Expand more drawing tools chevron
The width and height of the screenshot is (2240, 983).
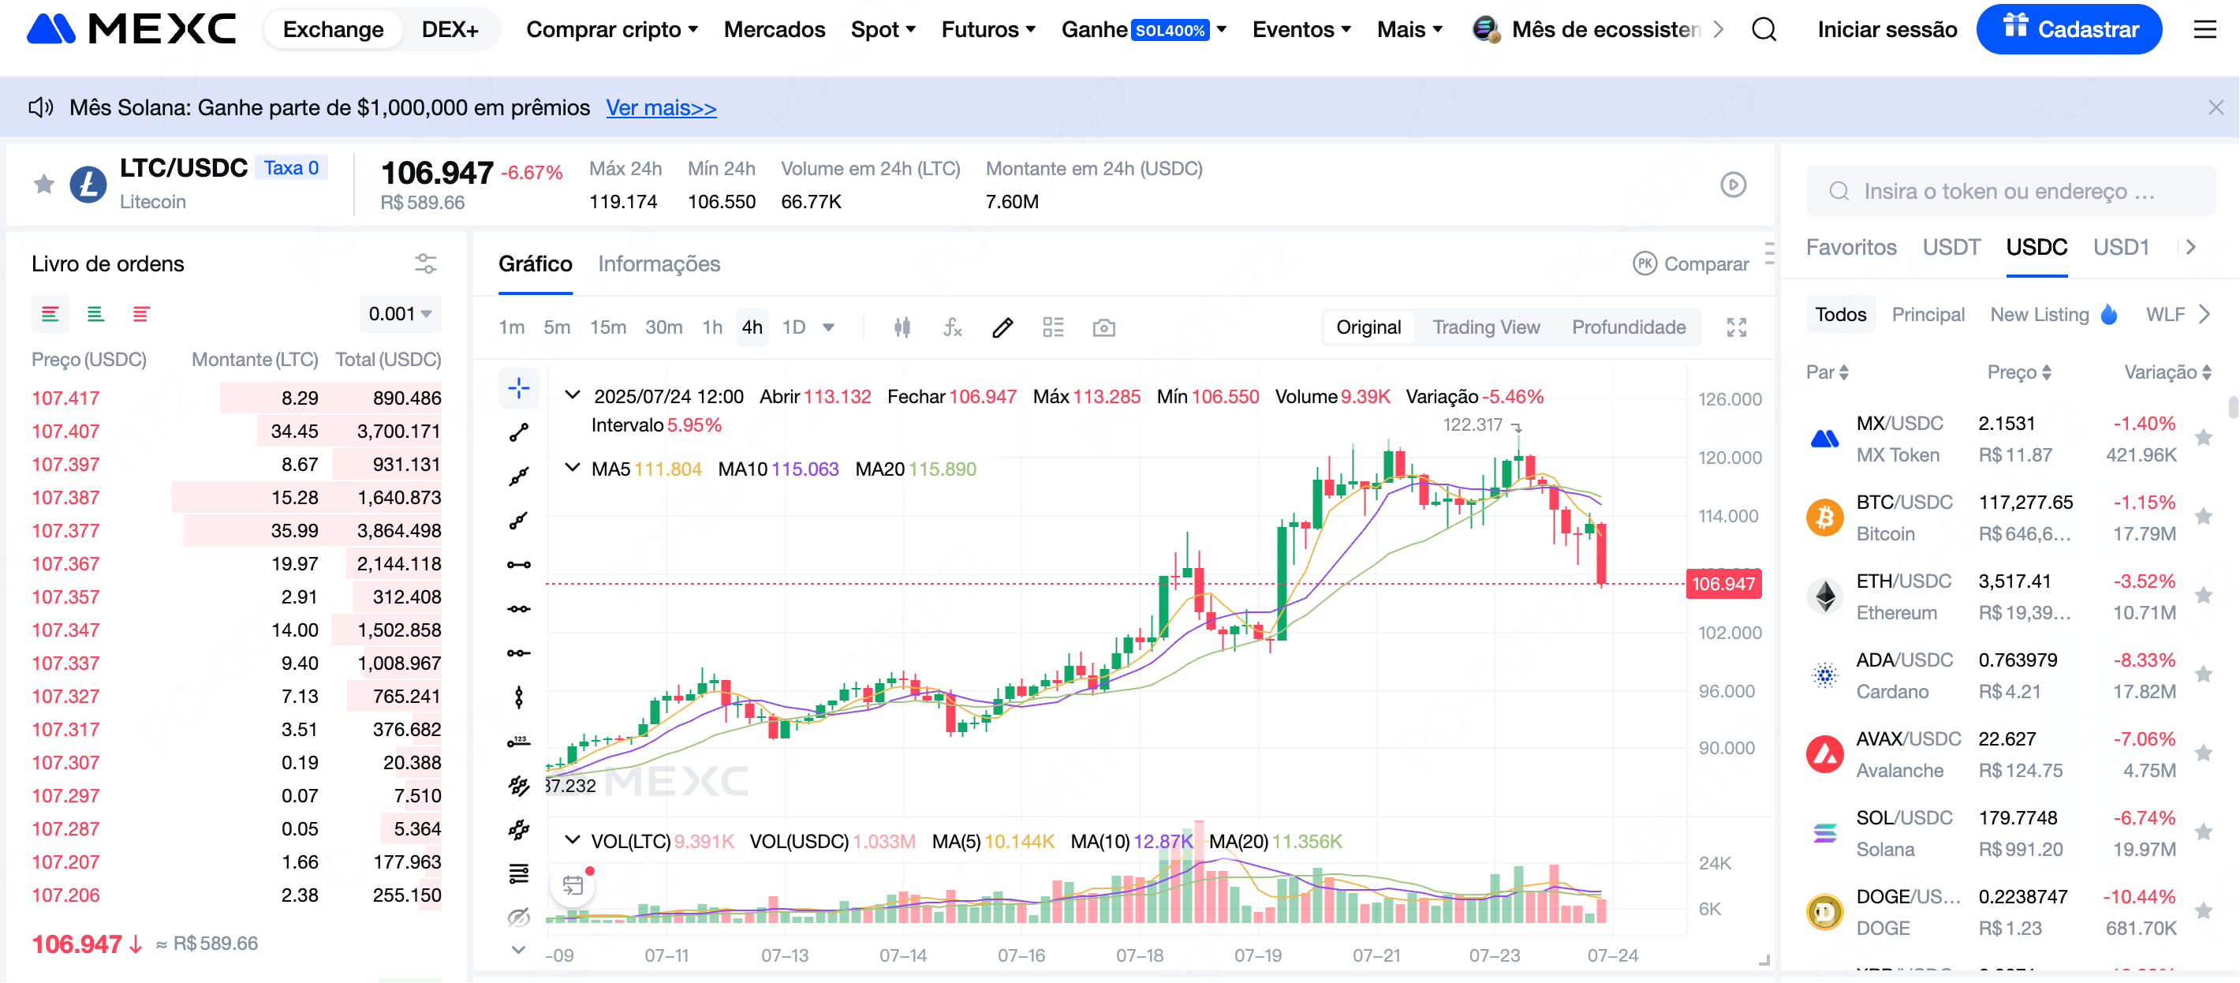point(519,950)
